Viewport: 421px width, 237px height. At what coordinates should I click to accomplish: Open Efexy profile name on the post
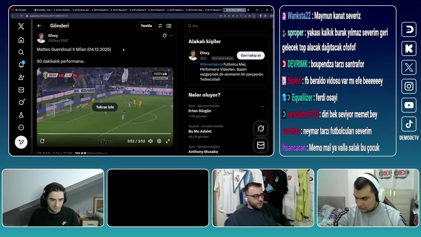[53, 36]
